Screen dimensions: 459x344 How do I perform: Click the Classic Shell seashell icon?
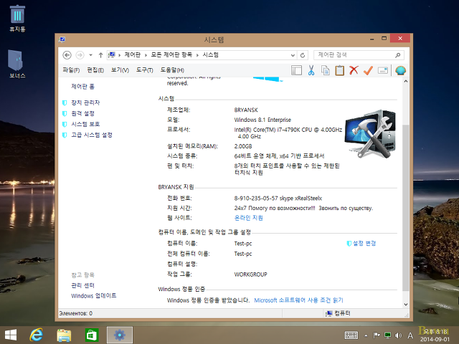click(400, 70)
